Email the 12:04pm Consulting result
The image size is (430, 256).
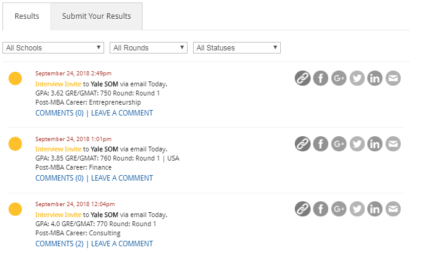pos(393,209)
